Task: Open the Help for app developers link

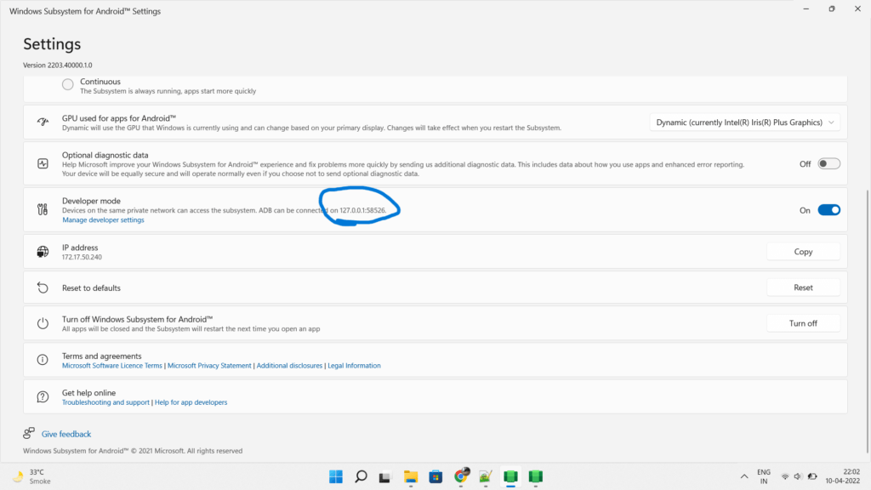Action: (x=191, y=402)
